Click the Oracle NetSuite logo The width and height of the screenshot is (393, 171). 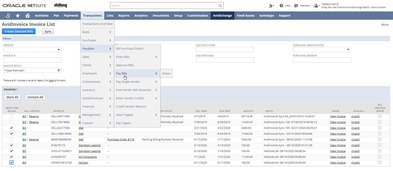click(24, 5)
